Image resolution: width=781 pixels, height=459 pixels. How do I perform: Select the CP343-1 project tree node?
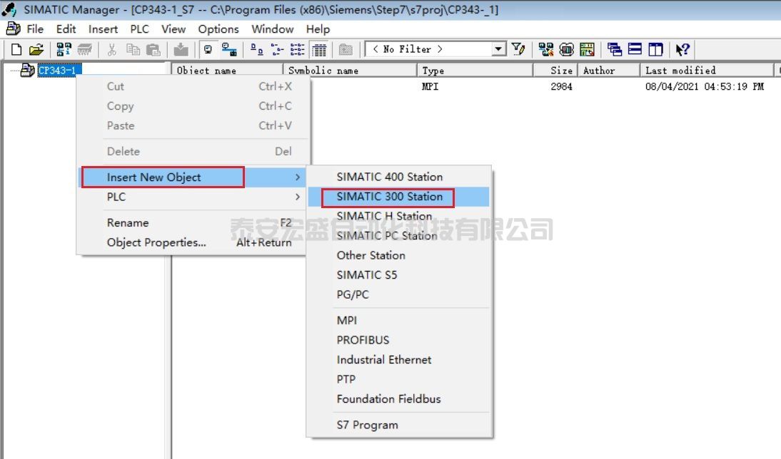[56, 70]
